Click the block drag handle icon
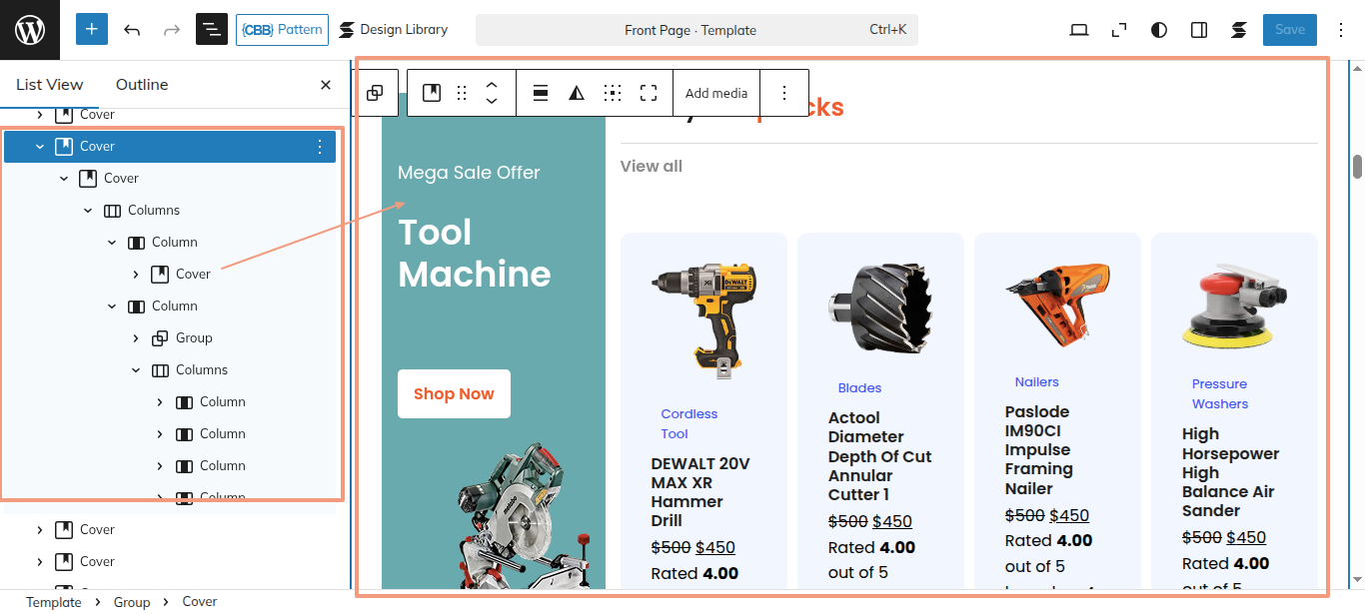The height and width of the screenshot is (614, 1365). tap(462, 93)
